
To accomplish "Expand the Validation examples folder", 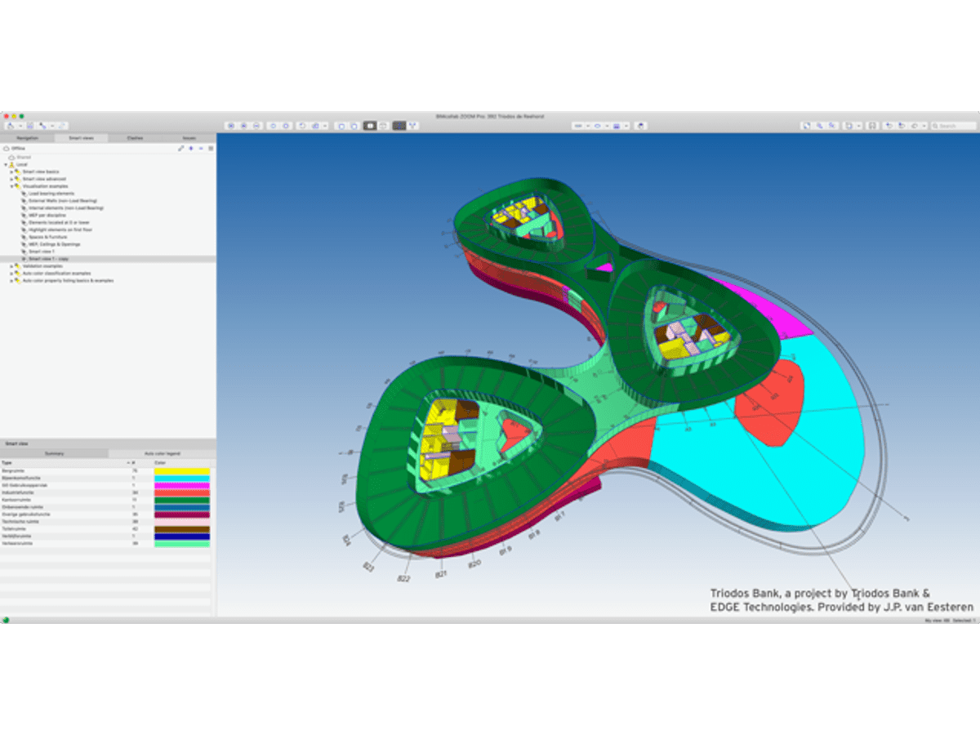I will 11,266.
